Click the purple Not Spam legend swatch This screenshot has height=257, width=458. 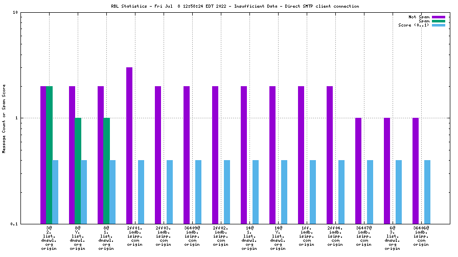tap(439, 17)
